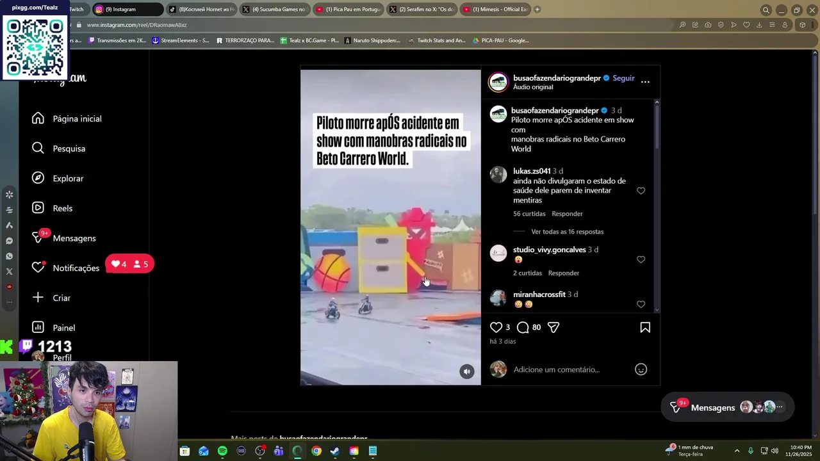820x461 pixels.
Task: Show hidden system tray icons chevron
Action: pyautogui.click(x=737, y=451)
